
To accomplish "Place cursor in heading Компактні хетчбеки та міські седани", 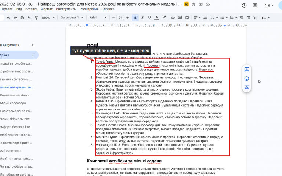I will (124, 161).
